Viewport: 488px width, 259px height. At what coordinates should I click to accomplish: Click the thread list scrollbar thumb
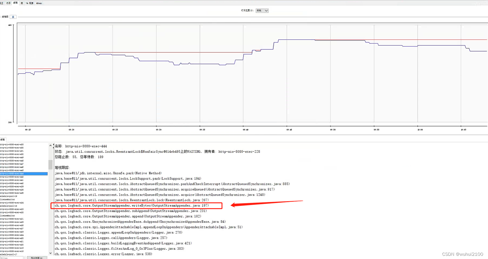(x=51, y=165)
